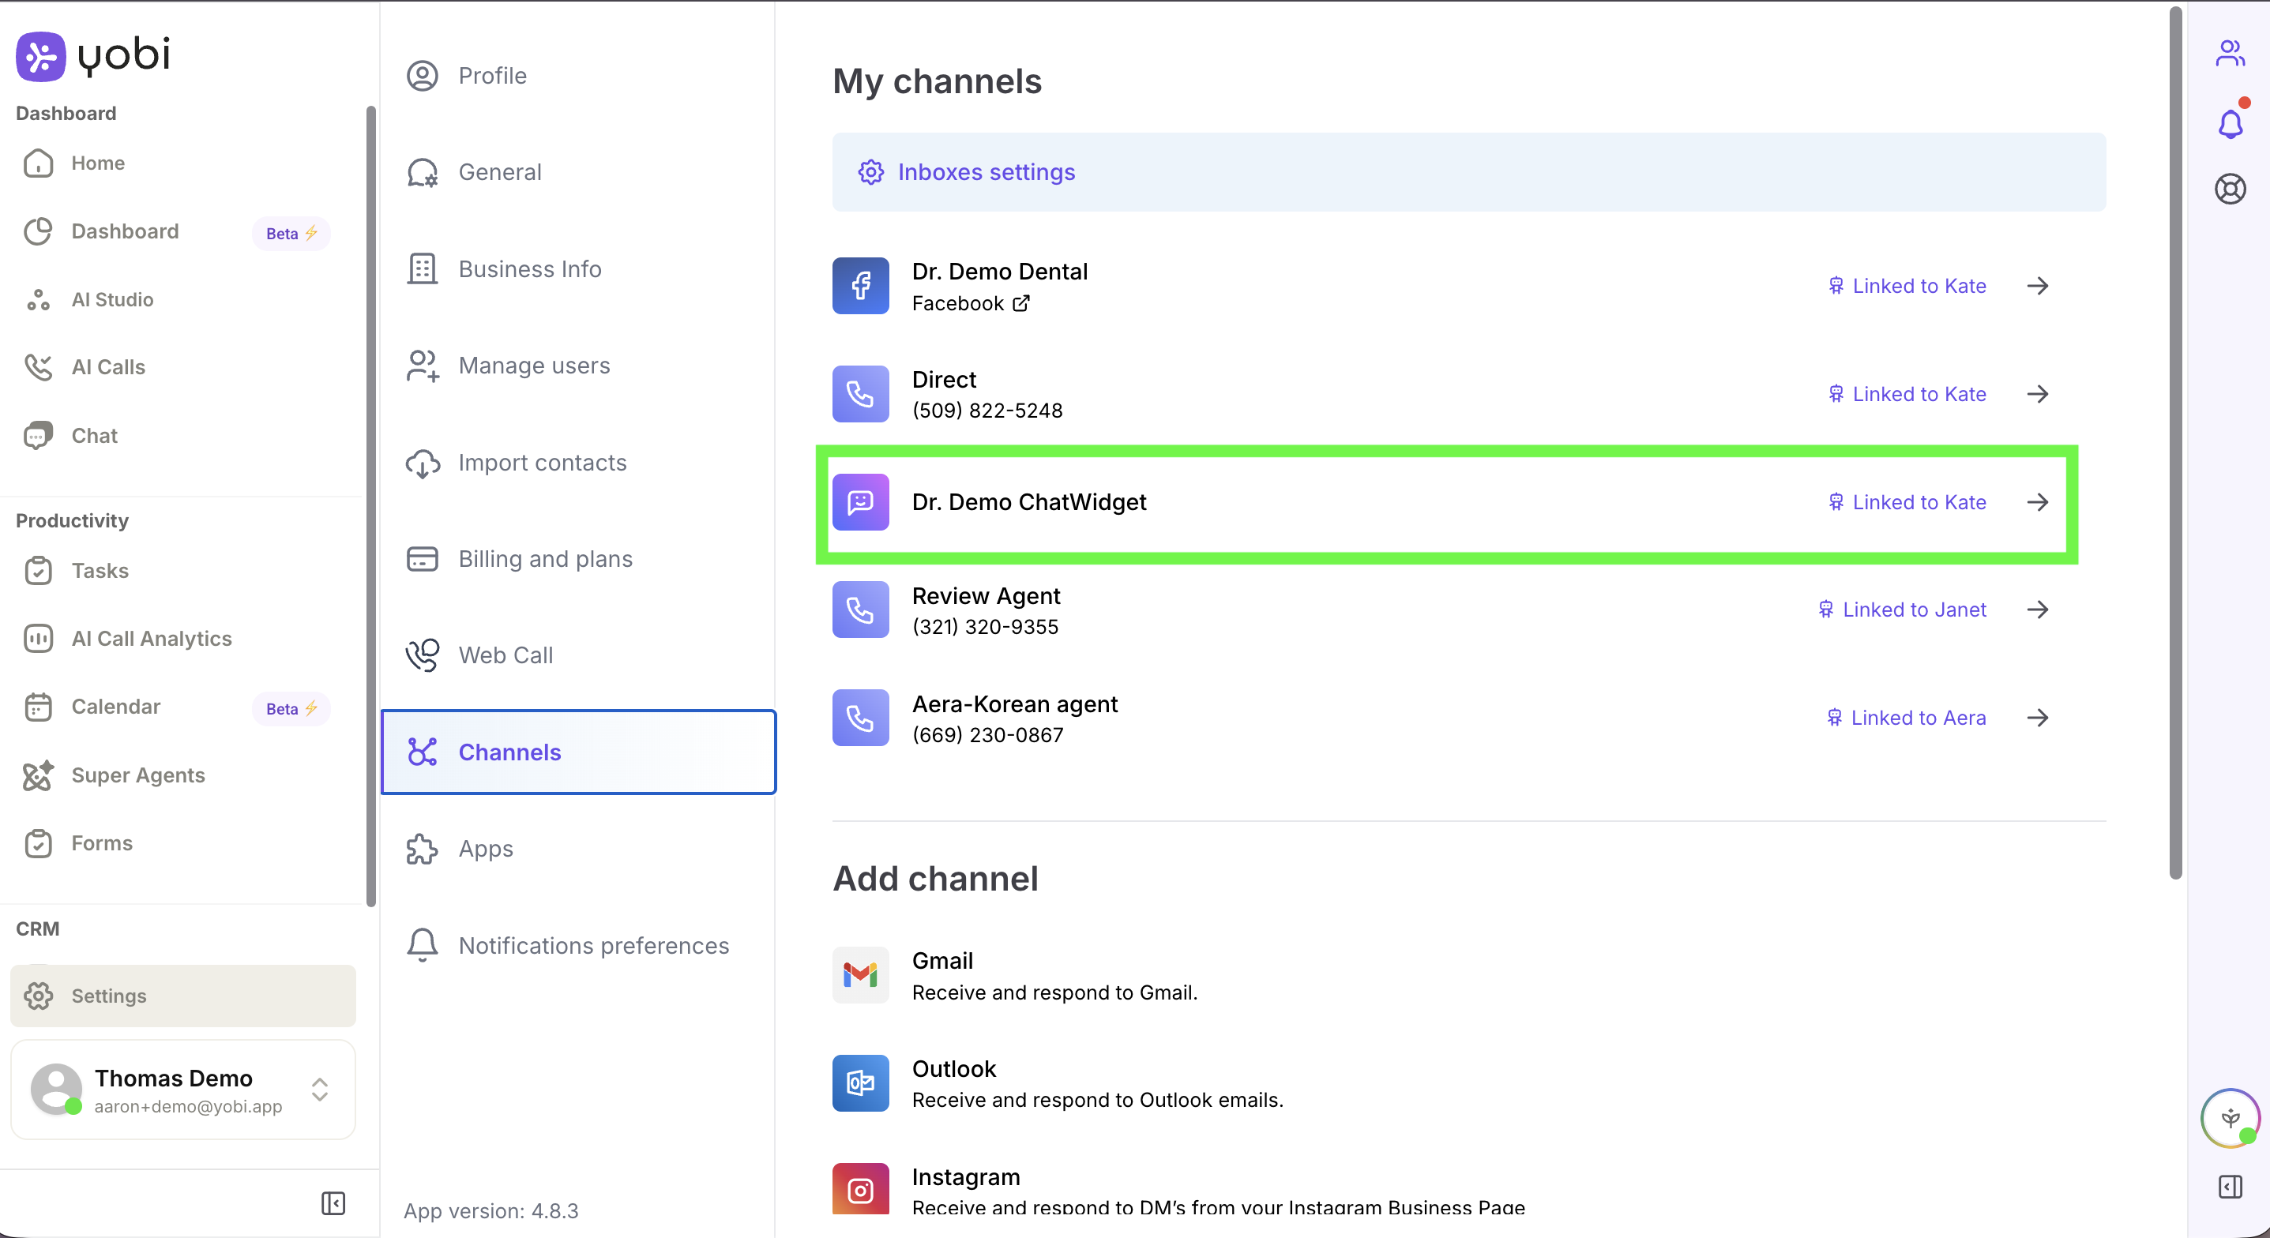Image resolution: width=2270 pixels, height=1238 pixels.
Task: Click Linked to Janet link
Action: (1902, 610)
